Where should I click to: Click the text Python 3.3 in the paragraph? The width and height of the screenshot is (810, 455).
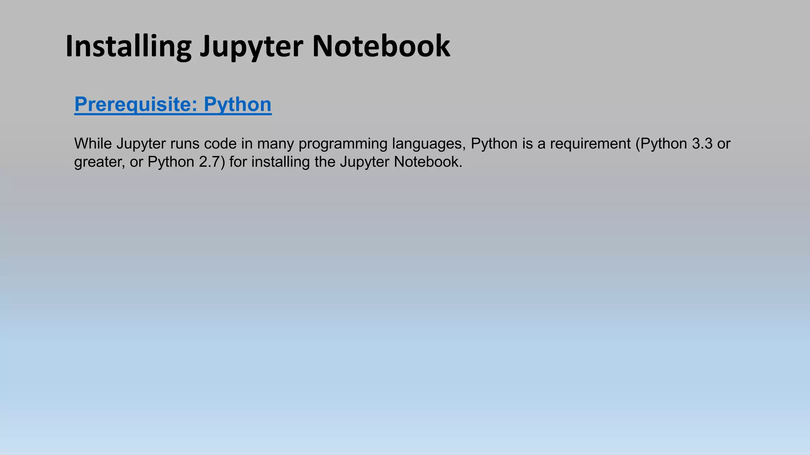(676, 143)
